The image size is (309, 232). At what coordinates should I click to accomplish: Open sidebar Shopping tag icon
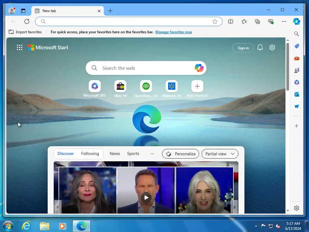point(297,46)
